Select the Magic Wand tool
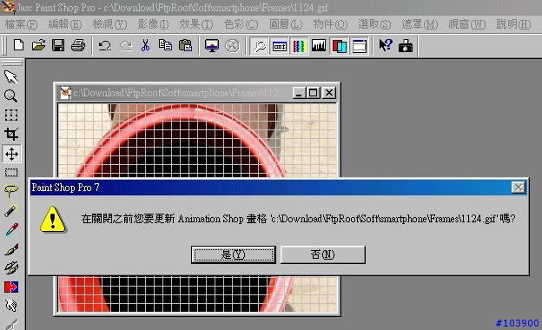 11,210
